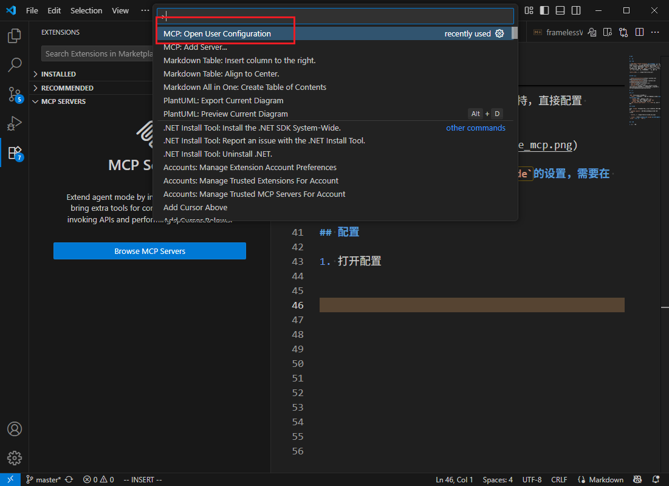Click Ln 46, Col 1 go-to-line indicator
The image size is (669, 486).
pyautogui.click(x=454, y=479)
